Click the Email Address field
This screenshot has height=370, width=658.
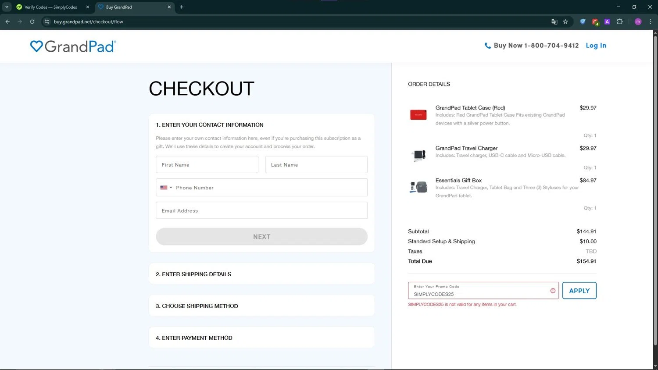coord(261,210)
